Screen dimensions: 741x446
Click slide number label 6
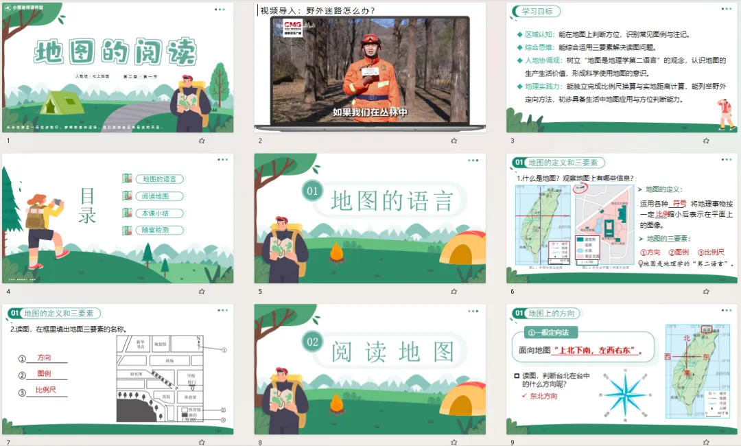tap(513, 292)
